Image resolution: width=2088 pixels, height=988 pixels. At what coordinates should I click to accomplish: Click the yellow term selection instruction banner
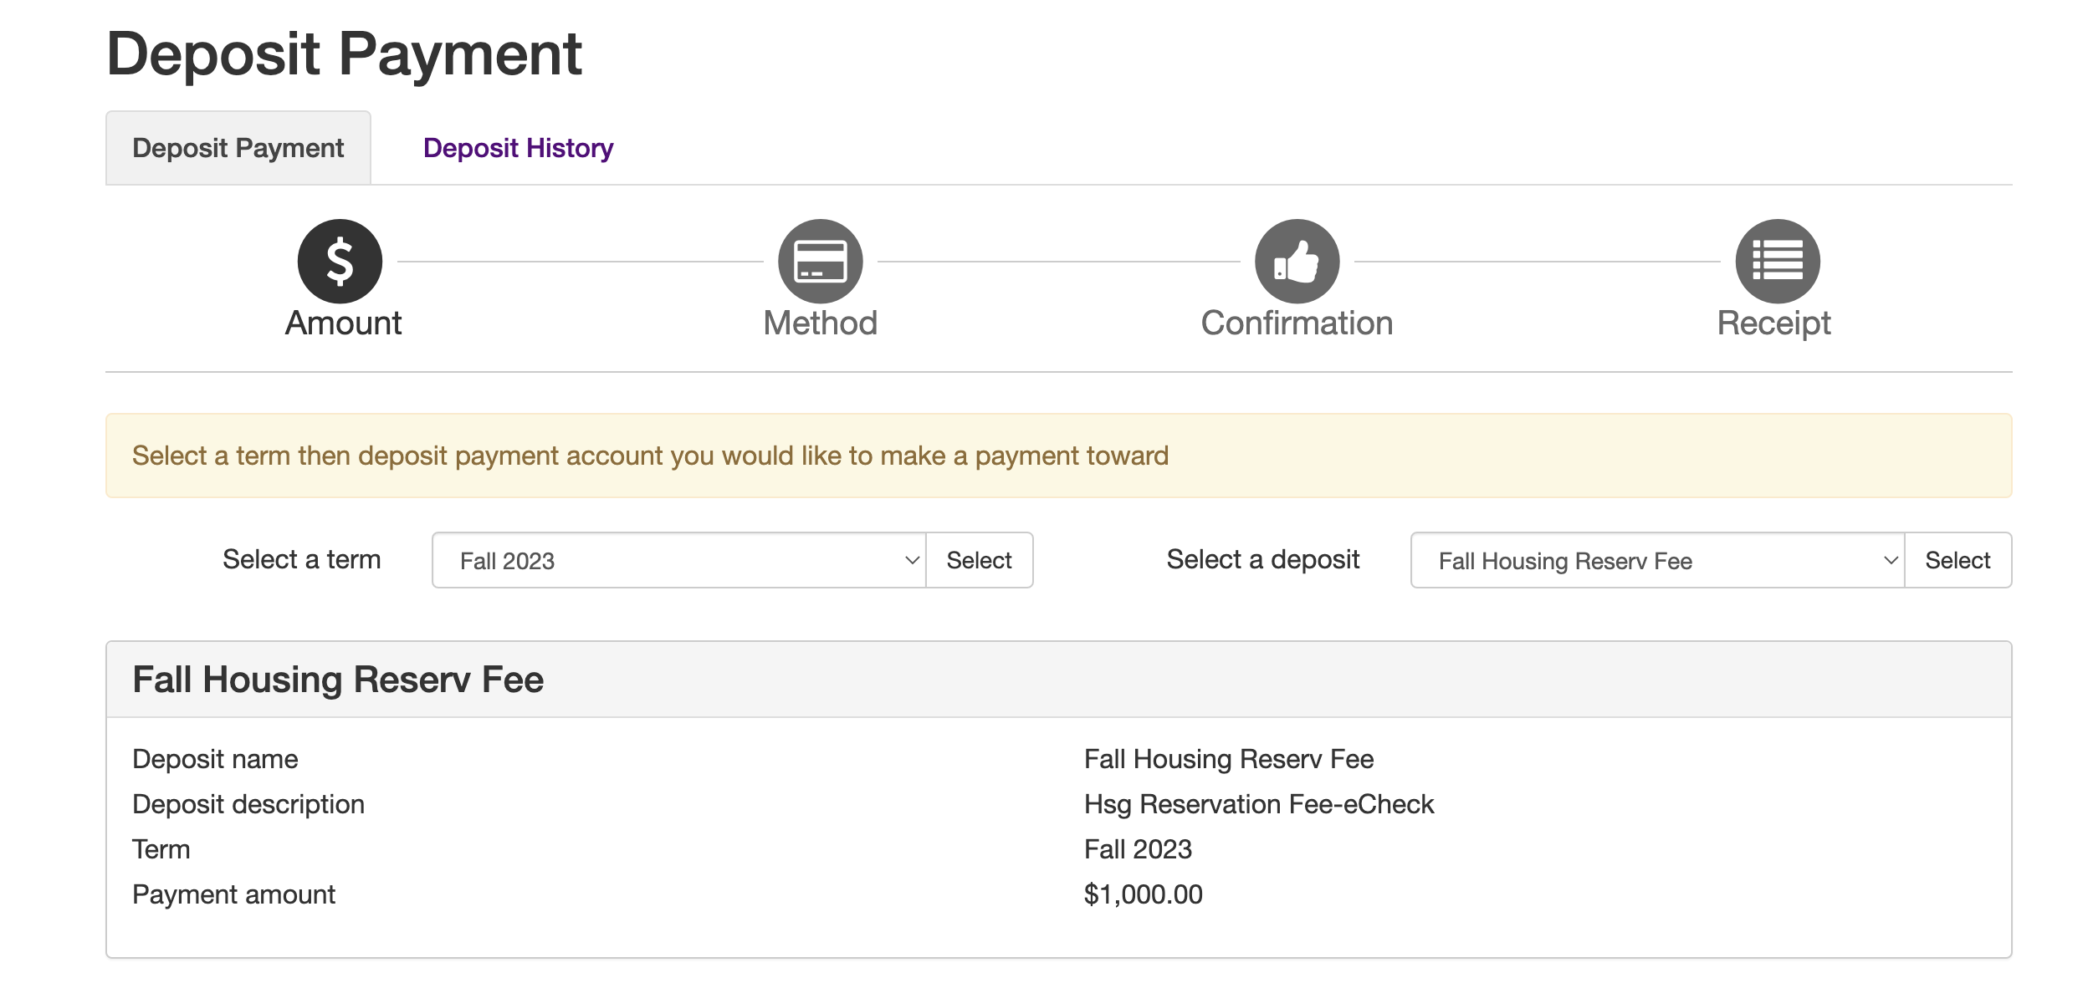[x=1058, y=456]
